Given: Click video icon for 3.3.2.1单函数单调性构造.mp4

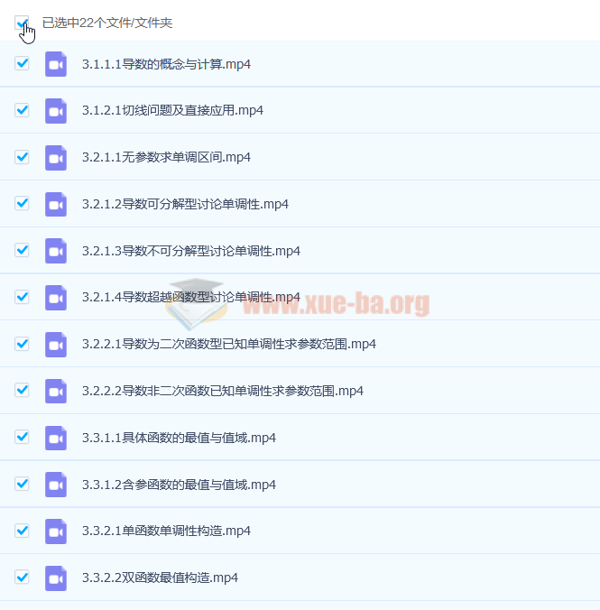Looking at the screenshot, I should pyautogui.click(x=56, y=531).
